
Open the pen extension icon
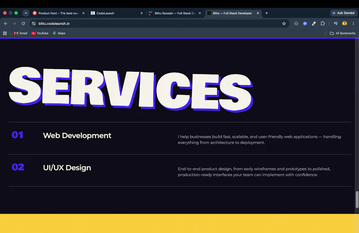pos(314,24)
